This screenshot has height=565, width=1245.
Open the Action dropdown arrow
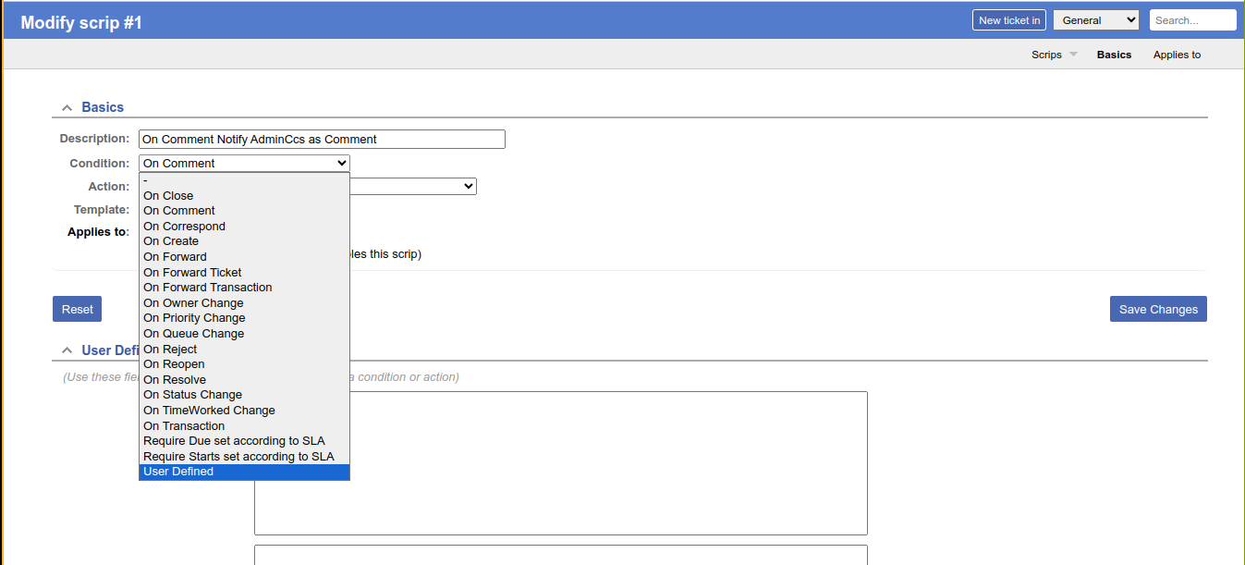469,187
